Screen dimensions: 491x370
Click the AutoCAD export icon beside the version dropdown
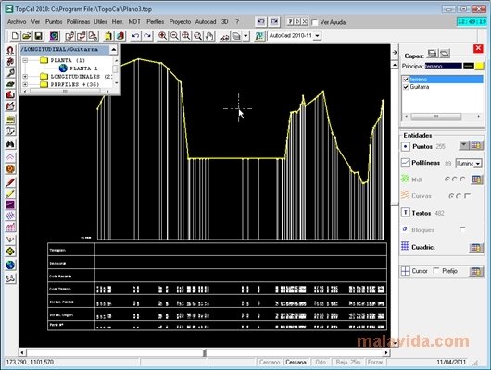pos(259,36)
